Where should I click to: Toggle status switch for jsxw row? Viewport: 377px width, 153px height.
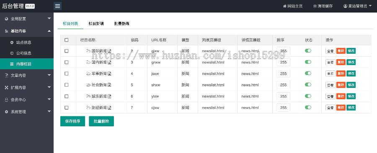click(308, 73)
